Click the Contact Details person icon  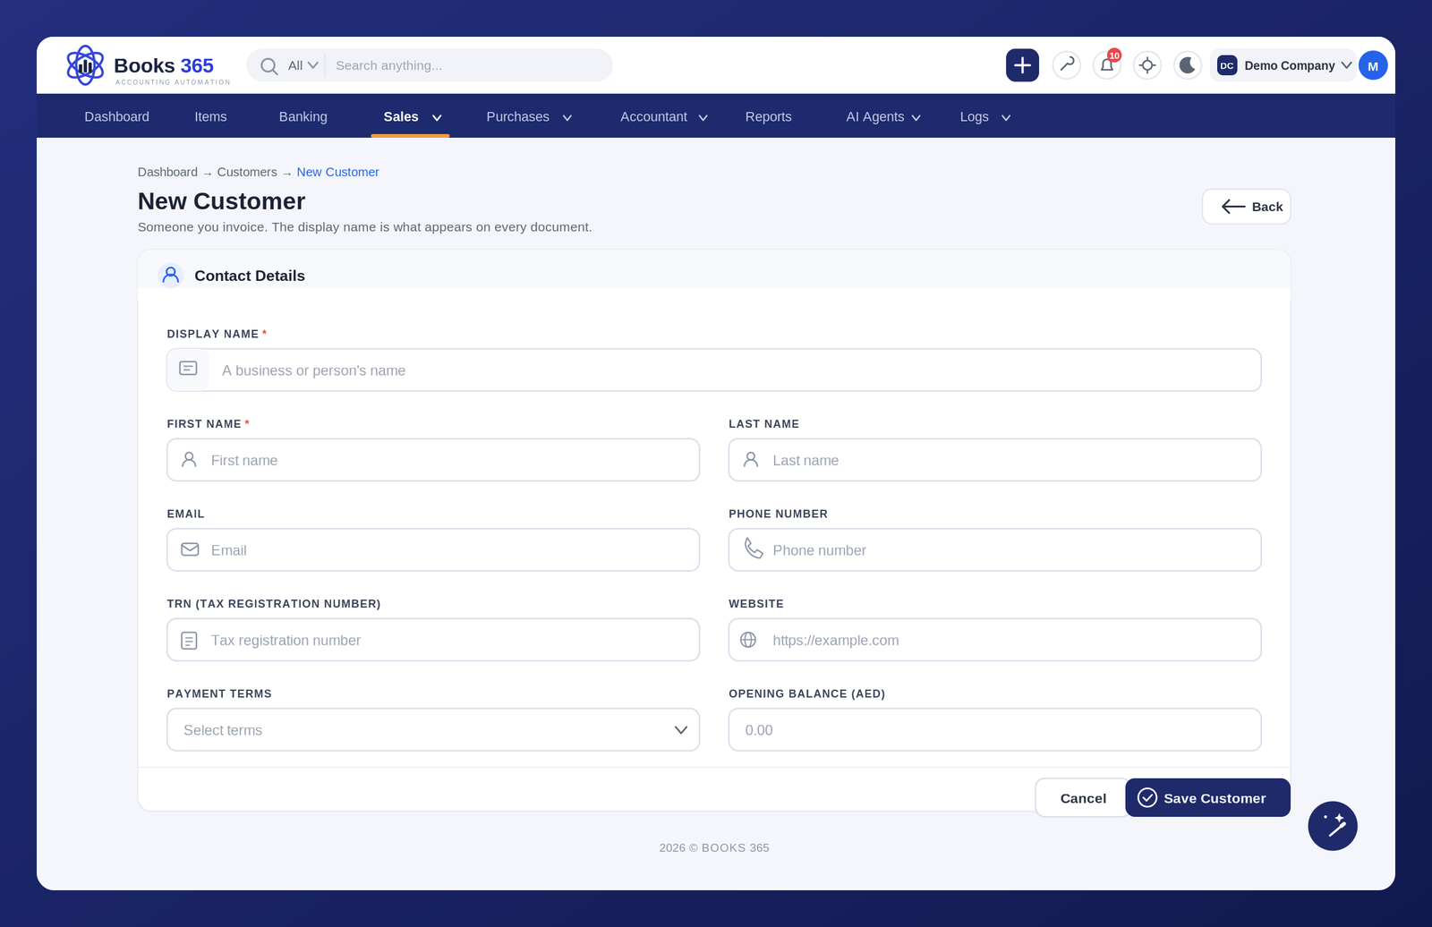point(171,275)
